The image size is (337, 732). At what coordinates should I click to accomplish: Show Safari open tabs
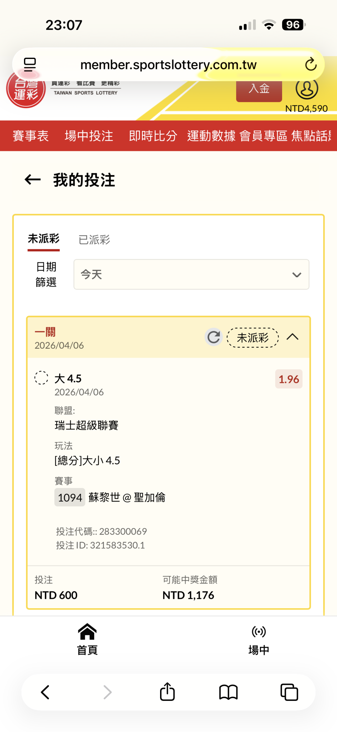[x=289, y=692]
